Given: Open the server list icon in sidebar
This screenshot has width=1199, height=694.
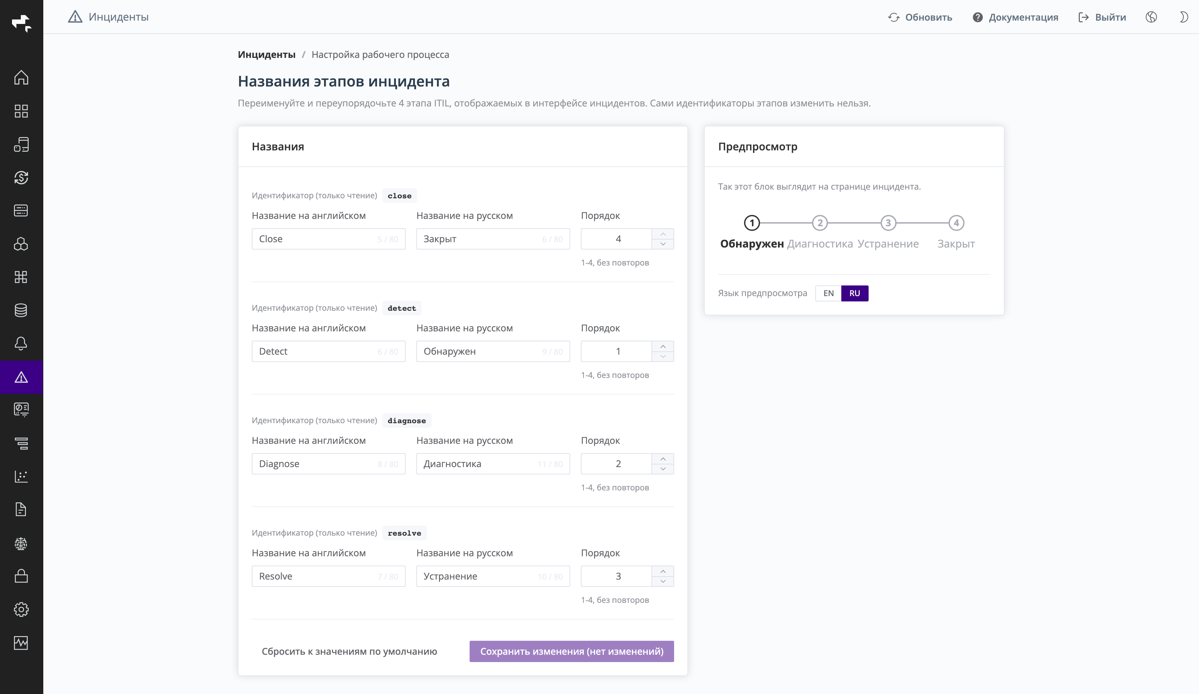Looking at the screenshot, I should click(x=21, y=211).
